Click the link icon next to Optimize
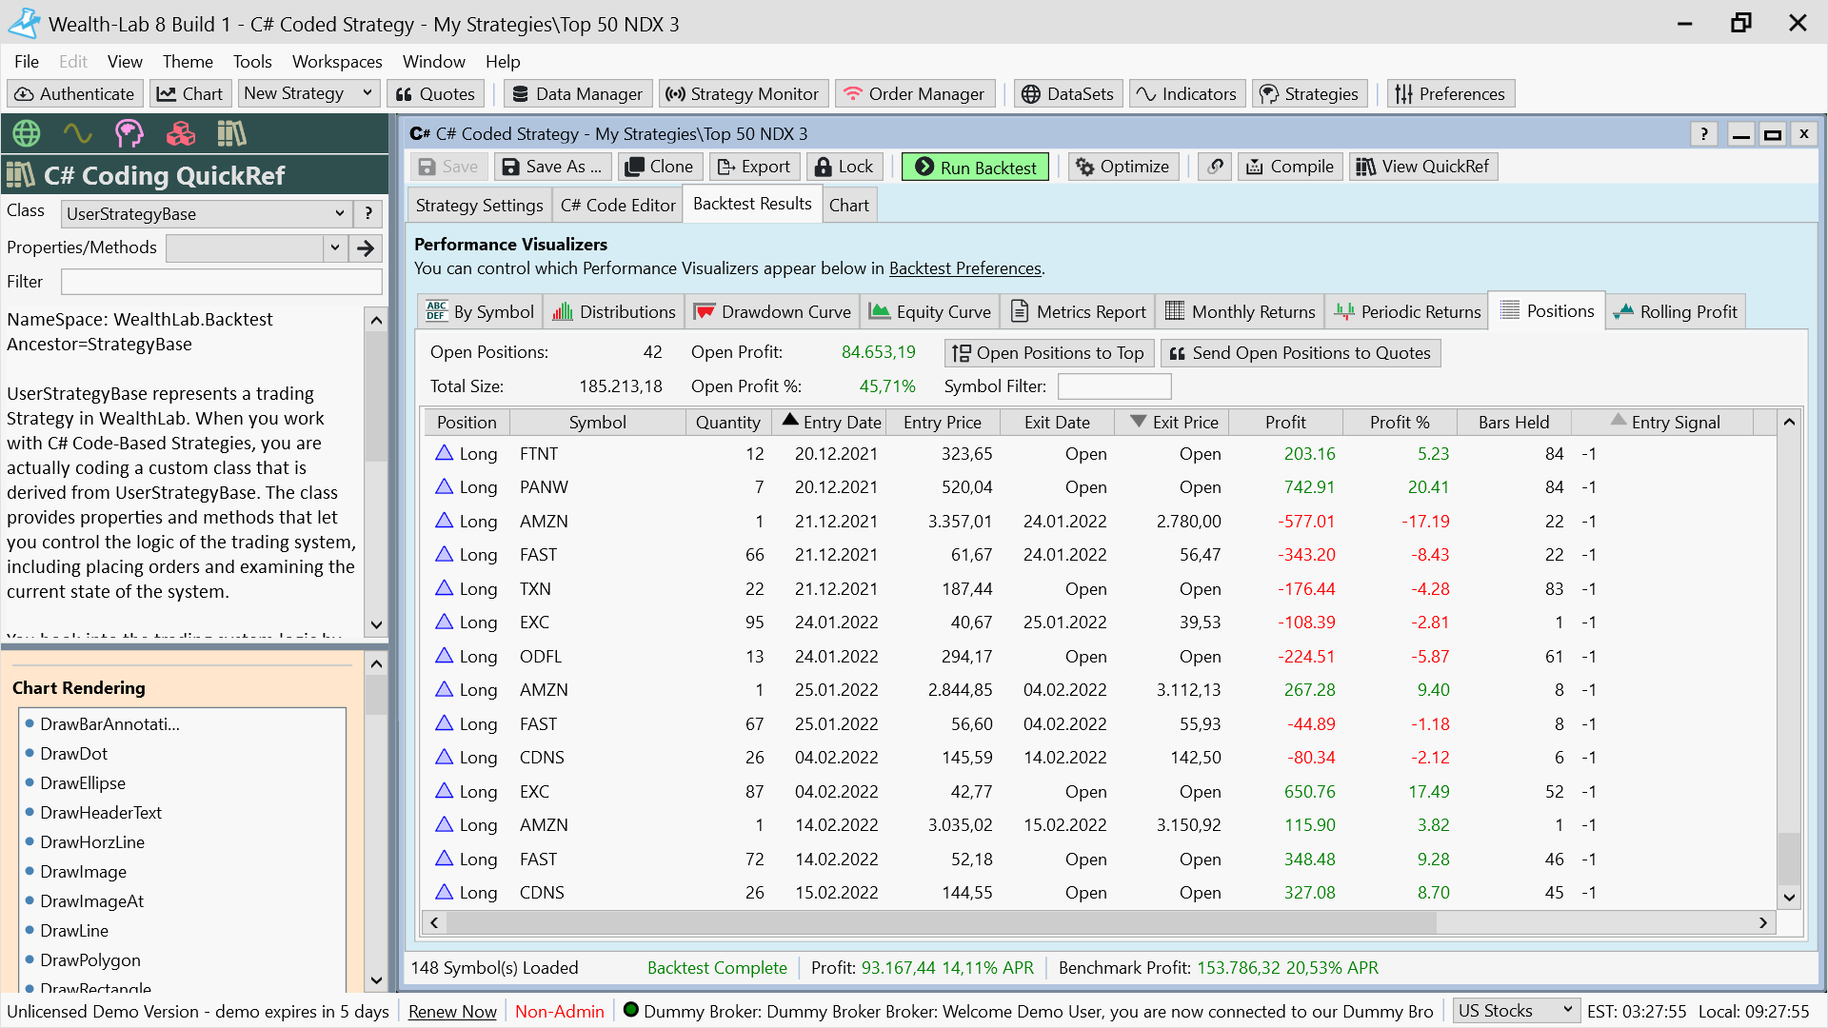This screenshot has width=1828, height=1028. (x=1215, y=167)
